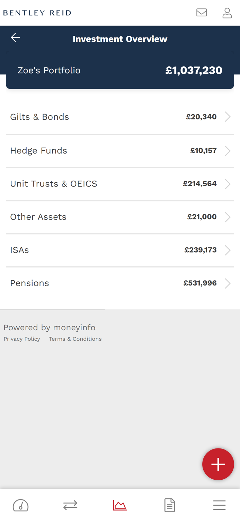Viewport: 240px width, 521px height.
Task: Select Zoe's Portfolio header
Action: tap(49, 70)
